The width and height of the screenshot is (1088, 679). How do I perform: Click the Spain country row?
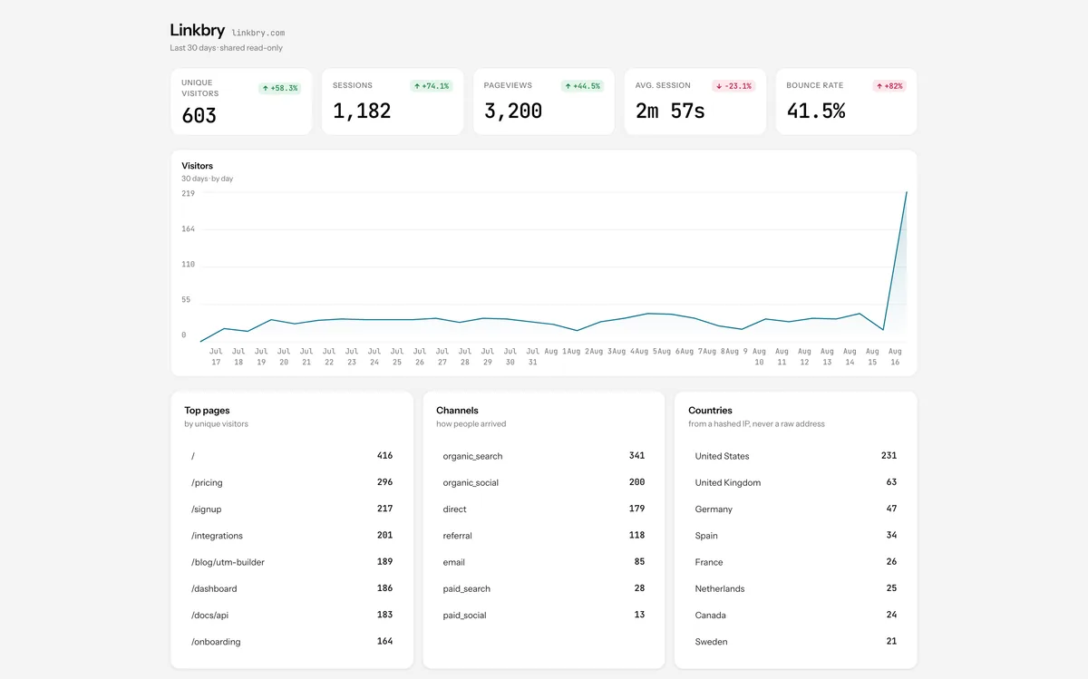point(796,535)
